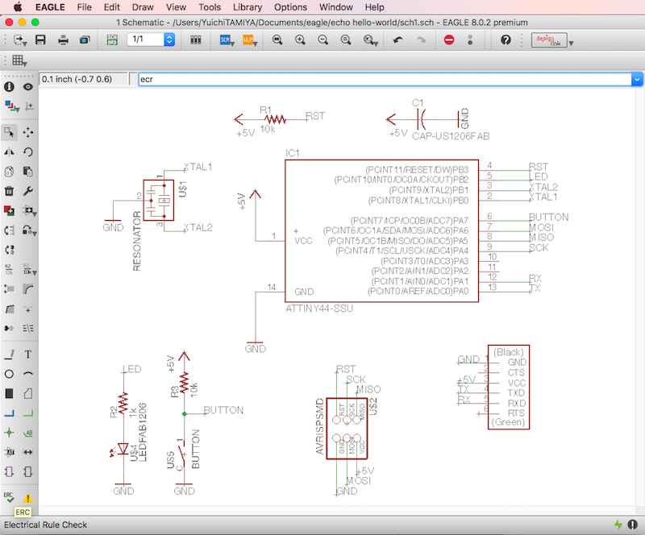Select the Move tool
Viewport: 645px width, 535px height.
28,132
